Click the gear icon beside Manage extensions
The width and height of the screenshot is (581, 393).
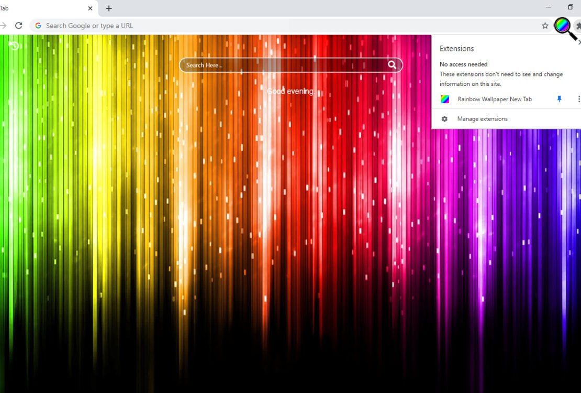tap(444, 118)
